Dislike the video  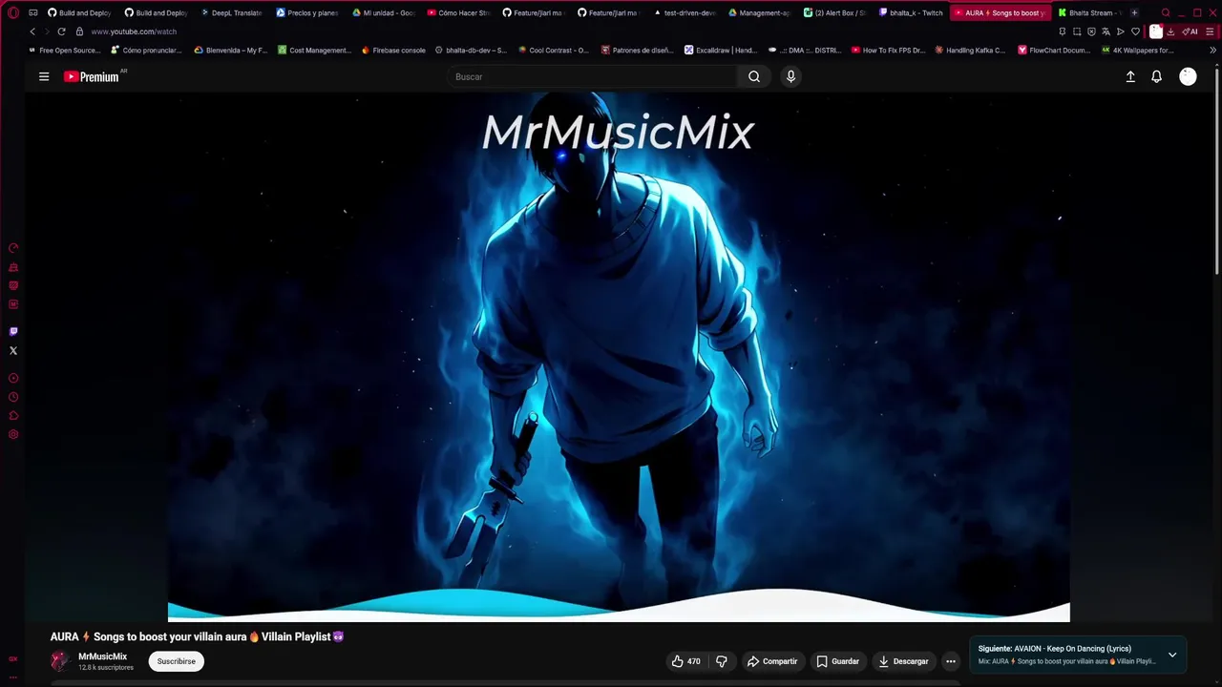coord(722,661)
